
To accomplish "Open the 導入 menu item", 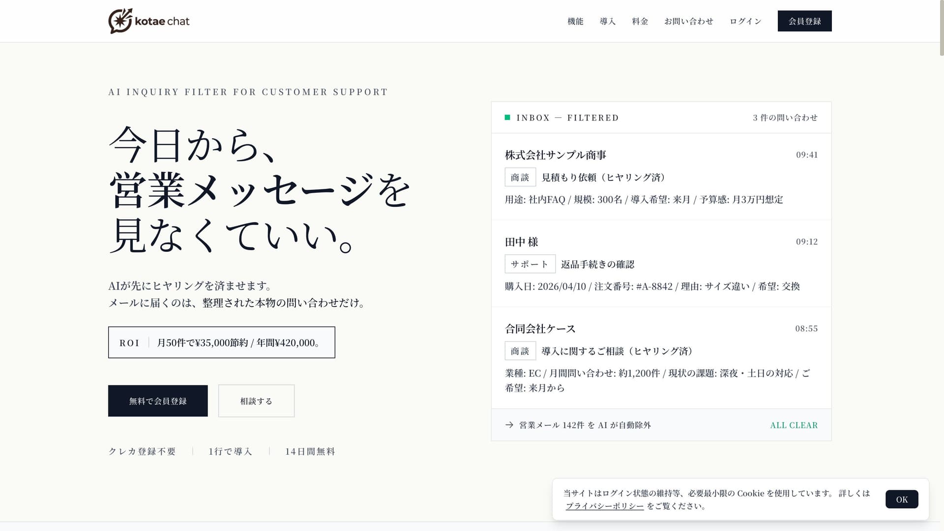I will click(607, 21).
